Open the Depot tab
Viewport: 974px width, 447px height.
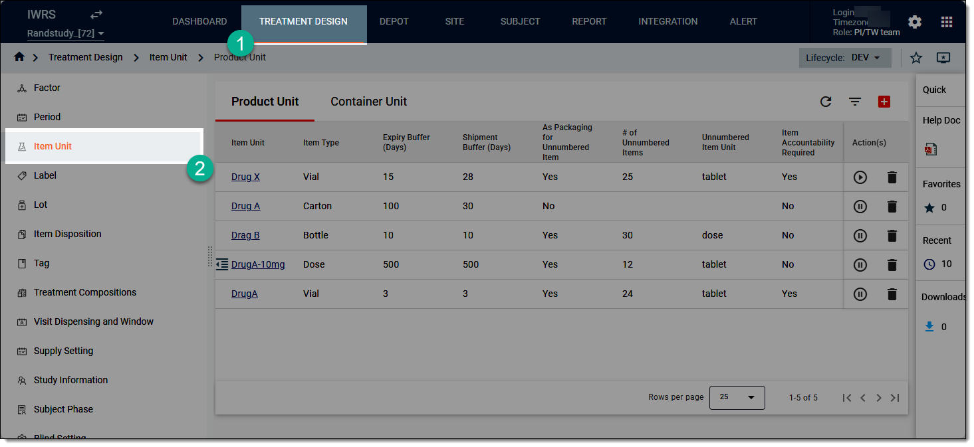tap(394, 22)
